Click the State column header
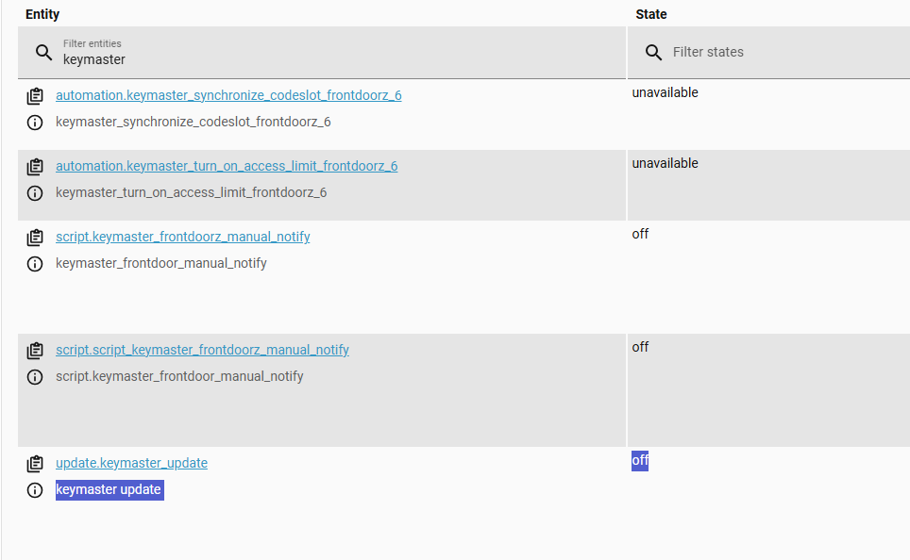This screenshot has height=560, width=910. tap(651, 14)
